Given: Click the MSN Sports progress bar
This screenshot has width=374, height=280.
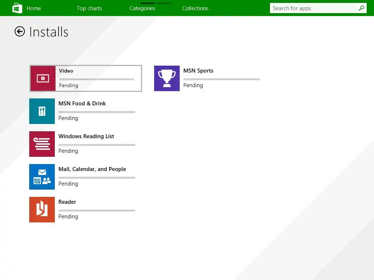Looking at the screenshot, I should point(222,79).
